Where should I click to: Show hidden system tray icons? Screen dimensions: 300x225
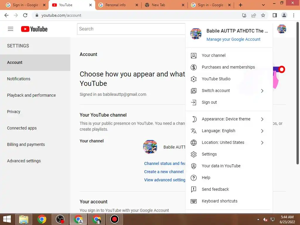click(x=258, y=219)
